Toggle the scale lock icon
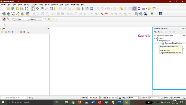Screen dimensions: 186x105 pos(120,98)
